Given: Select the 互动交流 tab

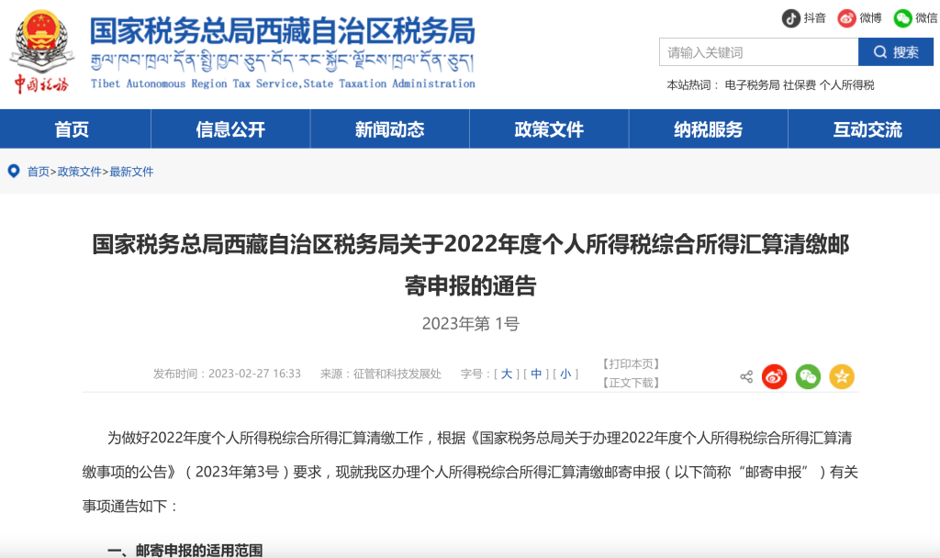Looking at the screenshot, I should pos(867,129).
